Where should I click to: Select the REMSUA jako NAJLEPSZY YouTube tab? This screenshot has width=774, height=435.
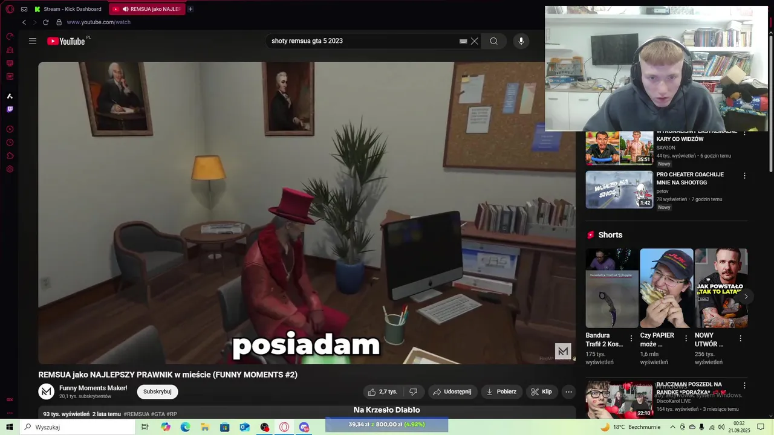(147, 9)
